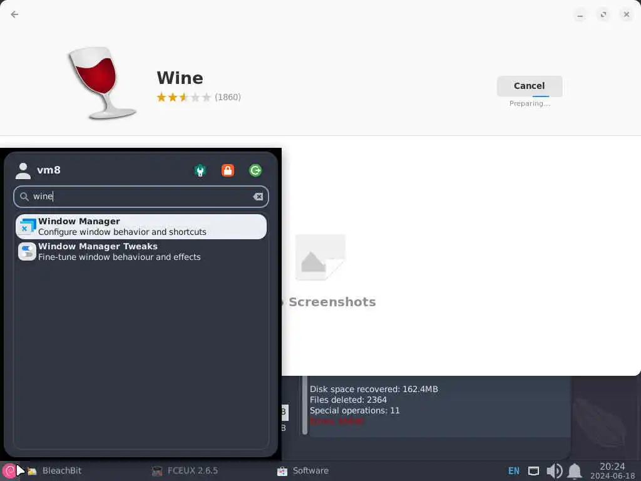Screen dimensions: 641x481
Task: Select 'Files deleted: 2364' line in BleachBit
Action: point(348,400)
